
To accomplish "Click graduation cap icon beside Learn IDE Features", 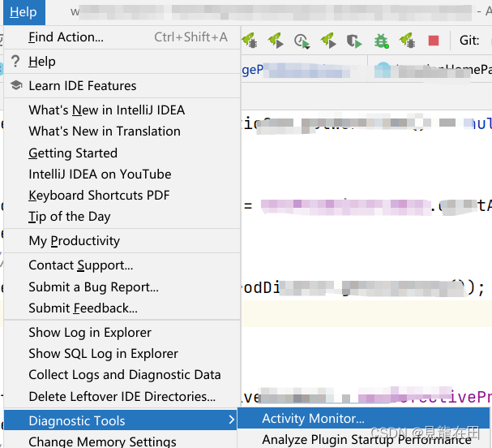I will (x=16, y=85).
